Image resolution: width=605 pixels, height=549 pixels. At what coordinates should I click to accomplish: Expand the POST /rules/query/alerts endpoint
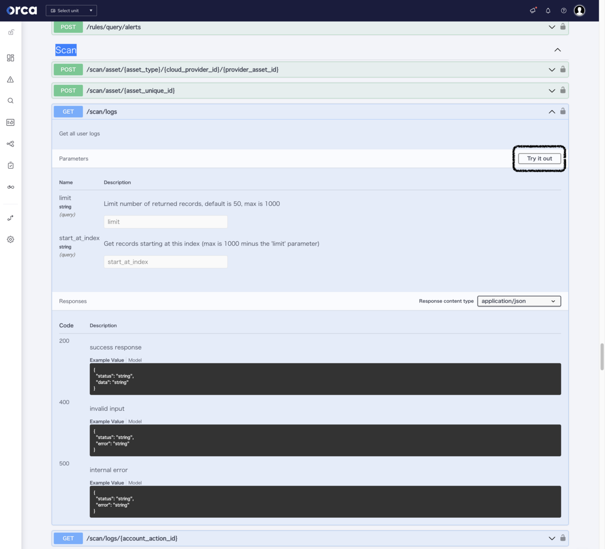[551, 27]
